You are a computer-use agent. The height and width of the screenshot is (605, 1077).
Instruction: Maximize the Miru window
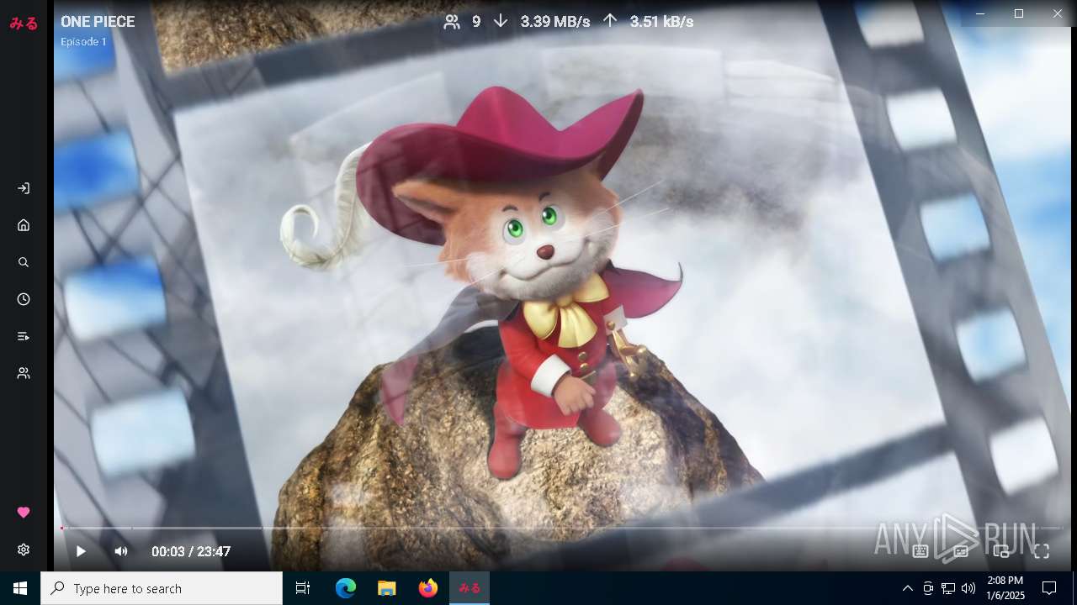(1019, 13)
